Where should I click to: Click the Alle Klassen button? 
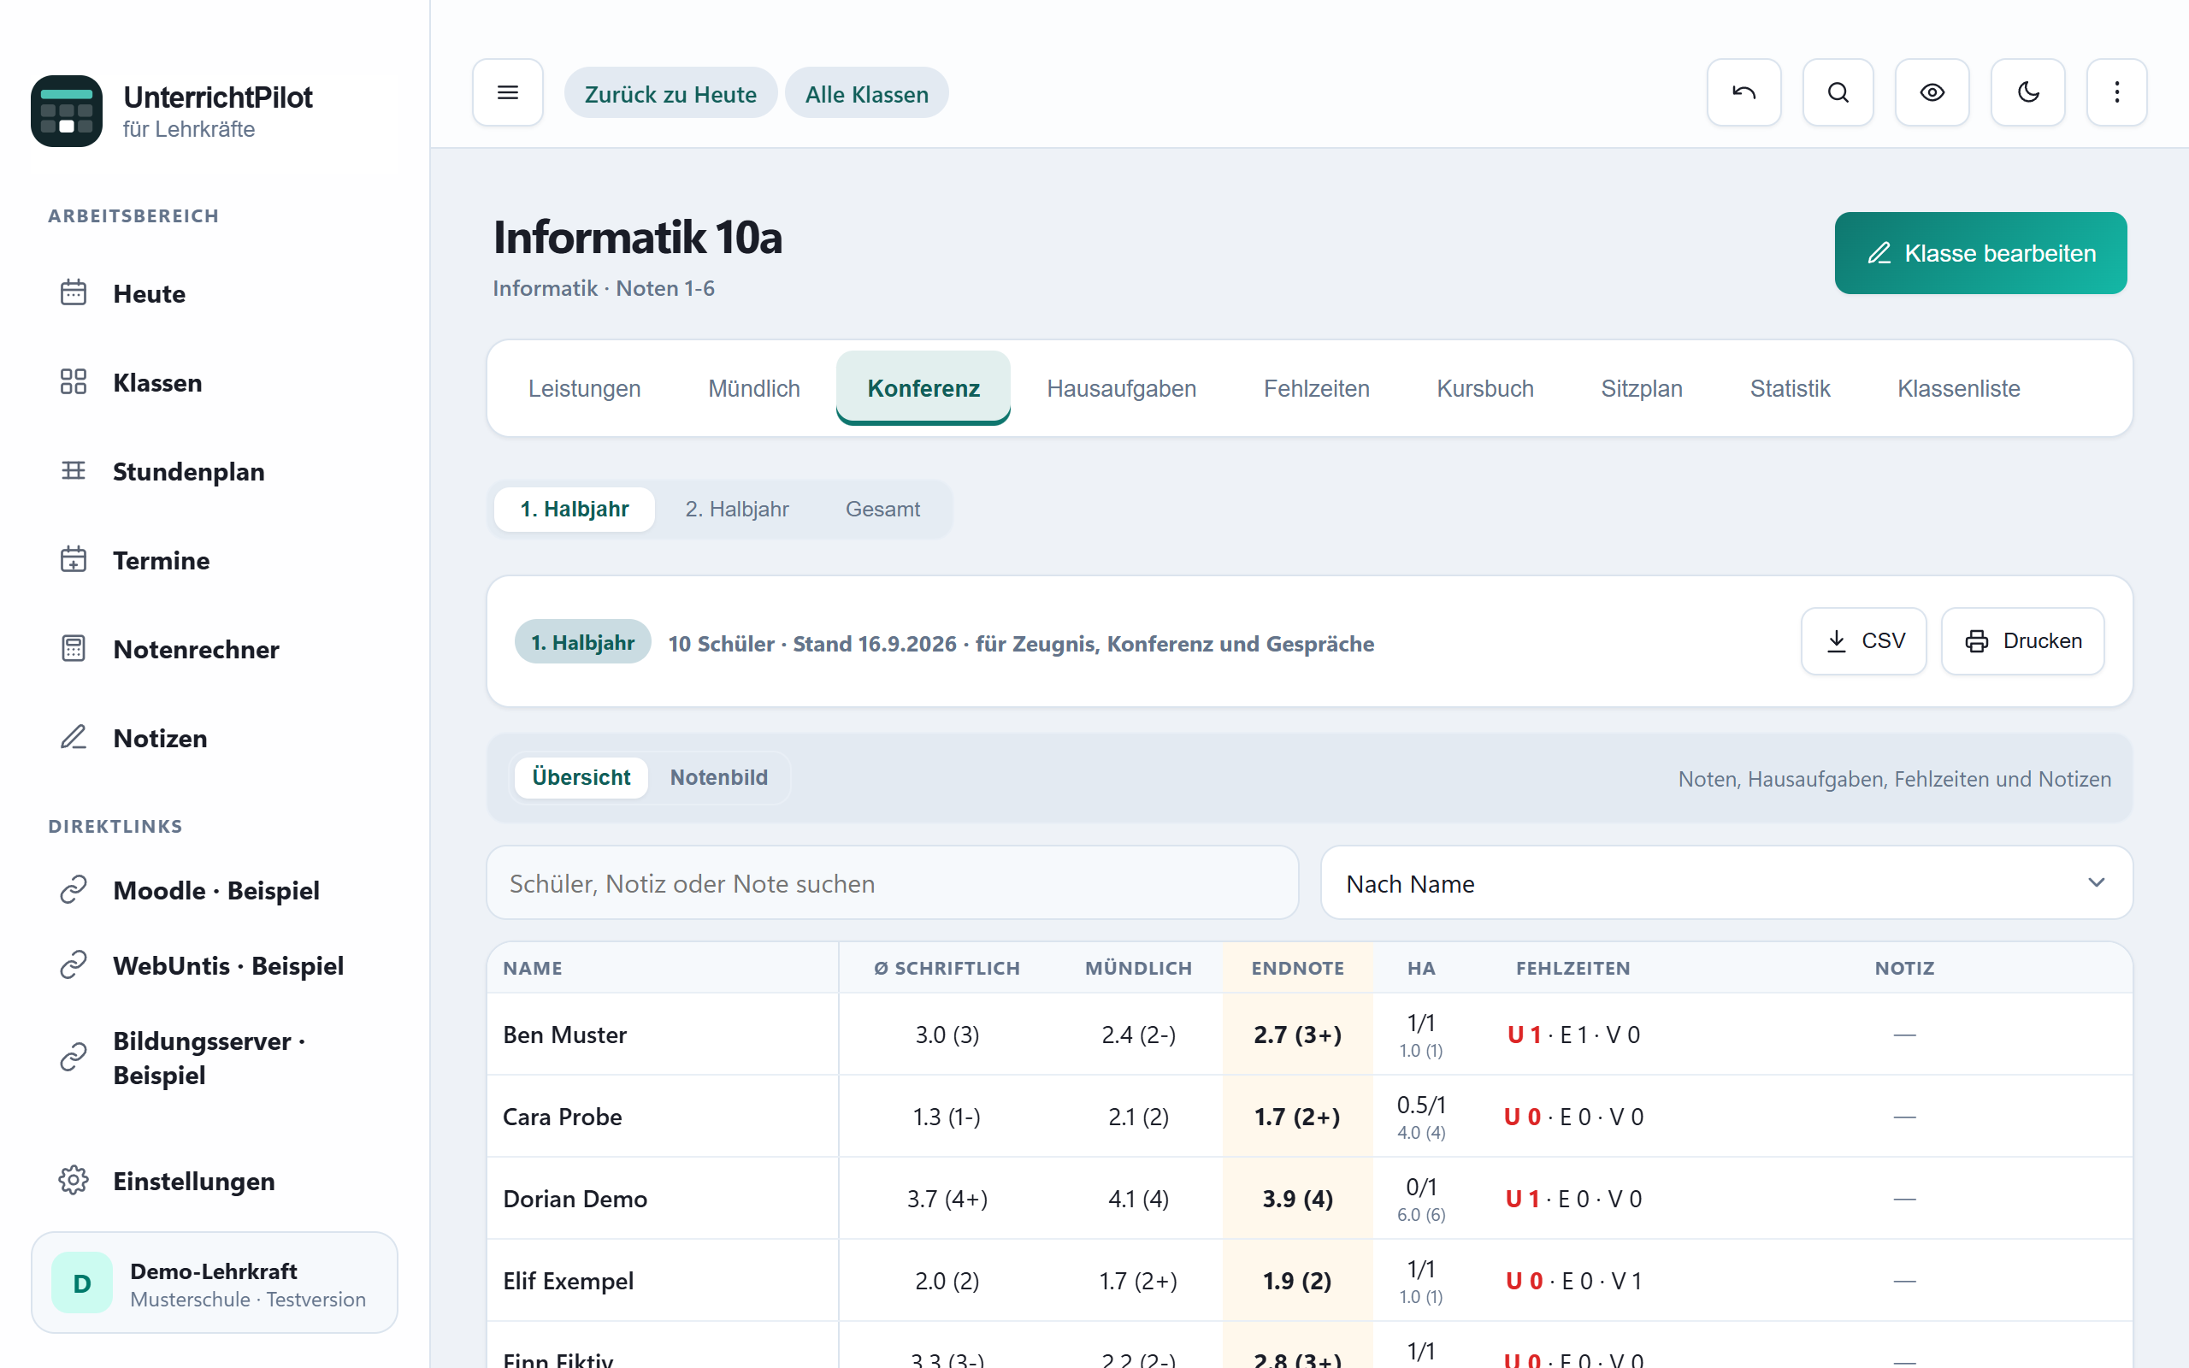pos(866,93)
